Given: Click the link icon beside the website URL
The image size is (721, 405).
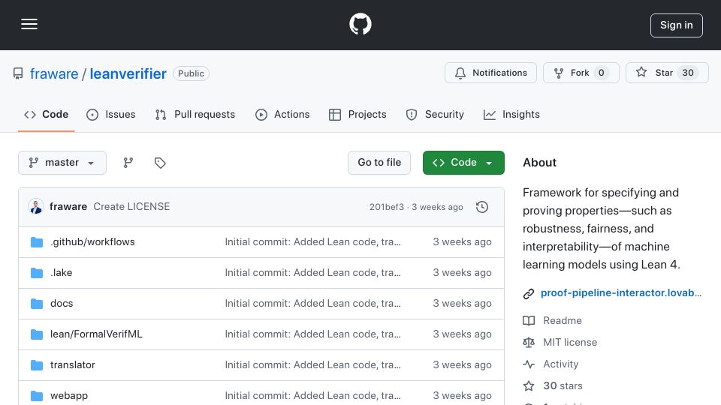Looking at the screenshot, I should pos(529,293).
